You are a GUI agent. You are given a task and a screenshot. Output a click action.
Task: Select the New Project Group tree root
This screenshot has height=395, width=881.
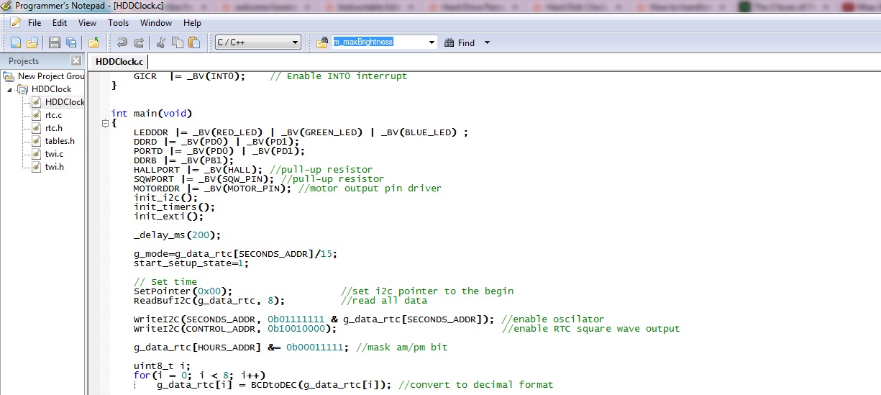pyautogui.click(x=51, y=76)
